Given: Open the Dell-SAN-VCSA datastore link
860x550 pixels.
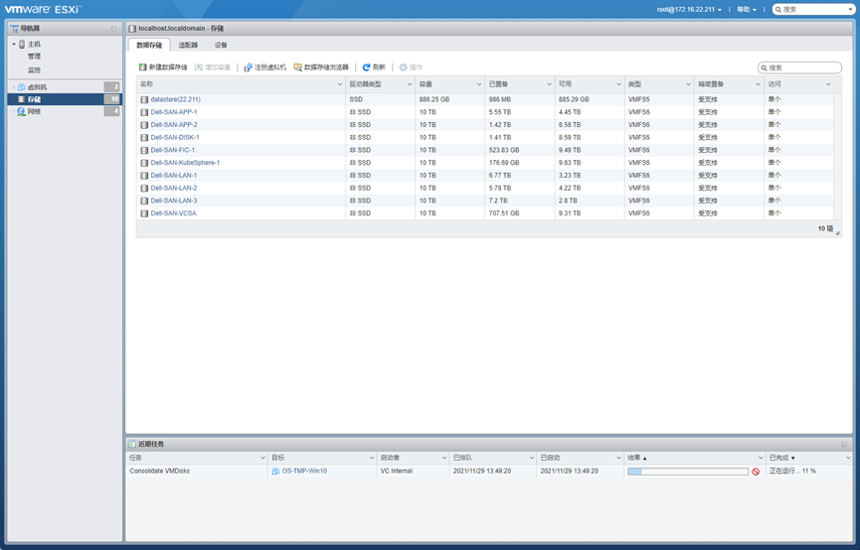Looking at the screenshot, I should point(173,213).
